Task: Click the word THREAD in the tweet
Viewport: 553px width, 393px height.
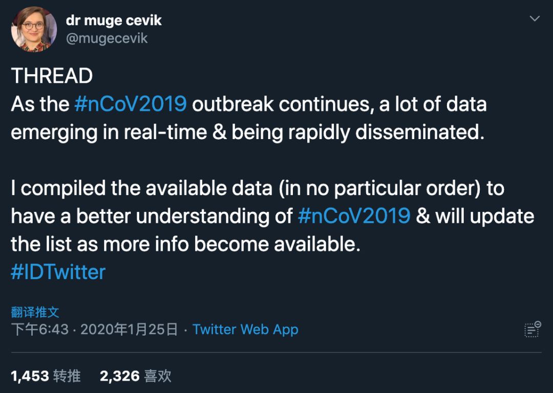Action: [52, 76]
